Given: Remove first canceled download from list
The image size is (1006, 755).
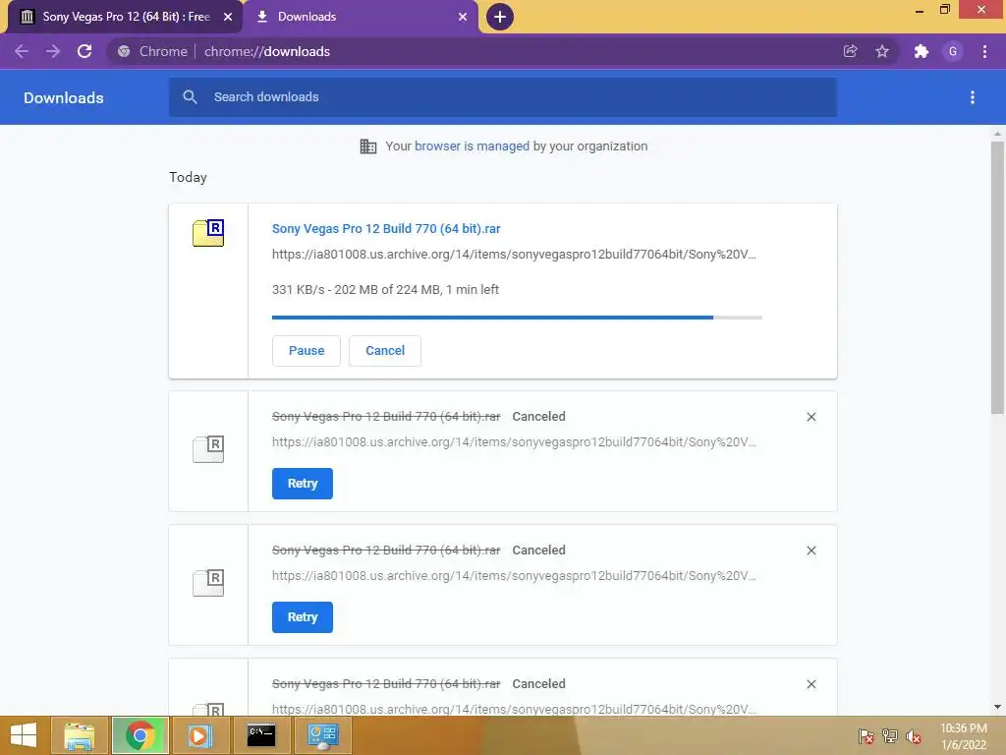Looking at the screenshot, I should (x=811, y=417).
